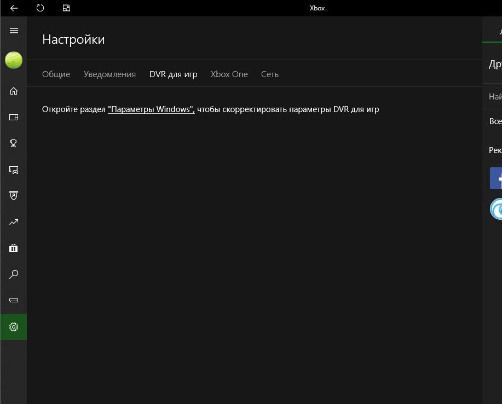
Task: Open the green profile avatar
Action: 14,60
